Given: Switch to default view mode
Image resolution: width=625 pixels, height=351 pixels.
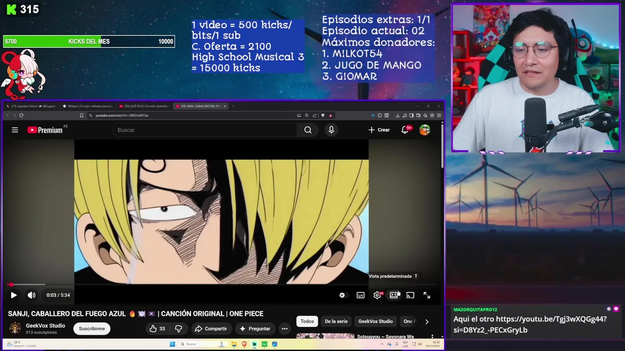Looking at the screenshot, I should pyautogui.click(x=394, y=295).
